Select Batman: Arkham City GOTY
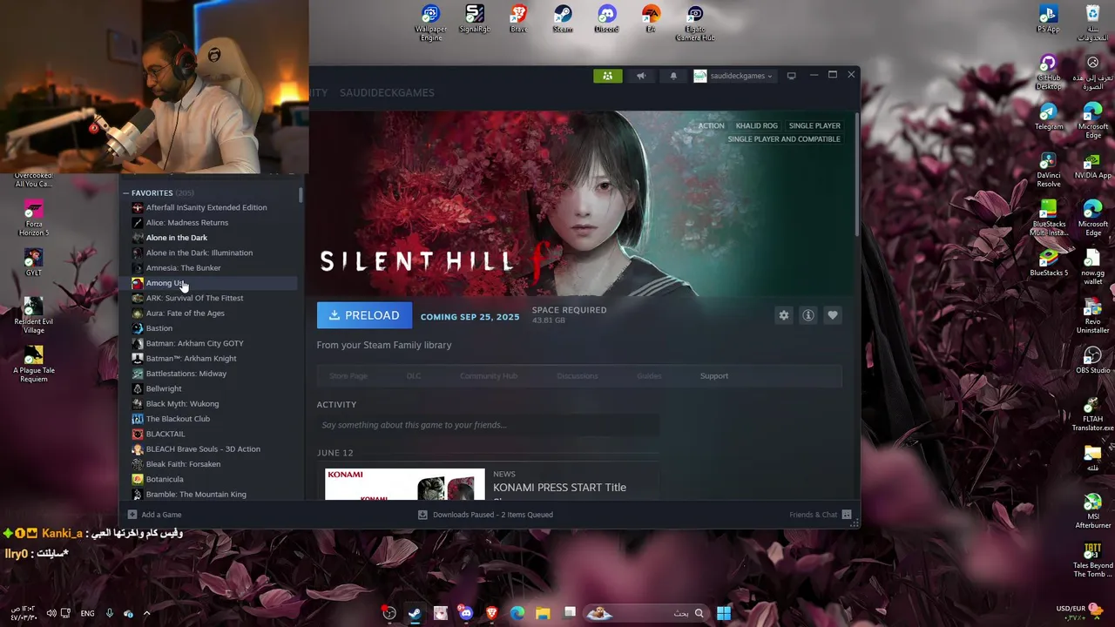Screen dimensions: 1115x627 (x=194, y=343)
